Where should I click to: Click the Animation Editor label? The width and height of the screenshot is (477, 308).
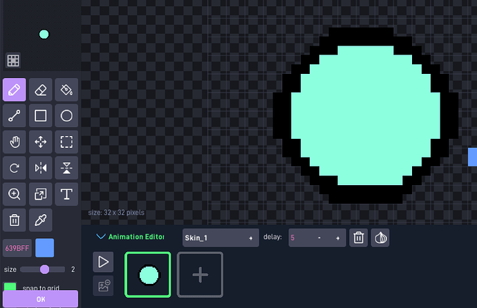[136, 237]
